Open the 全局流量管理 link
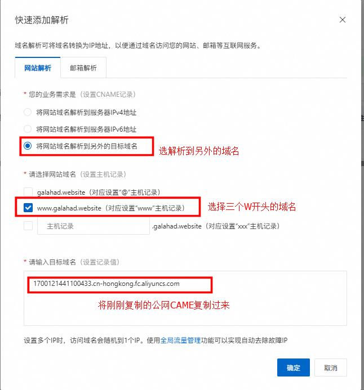The image size is (364, 390). pos(180,340)
